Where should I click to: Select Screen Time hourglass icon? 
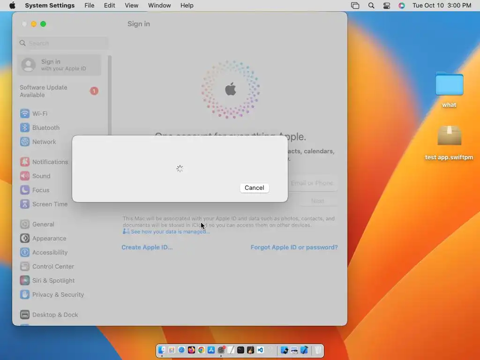point(25,204)
